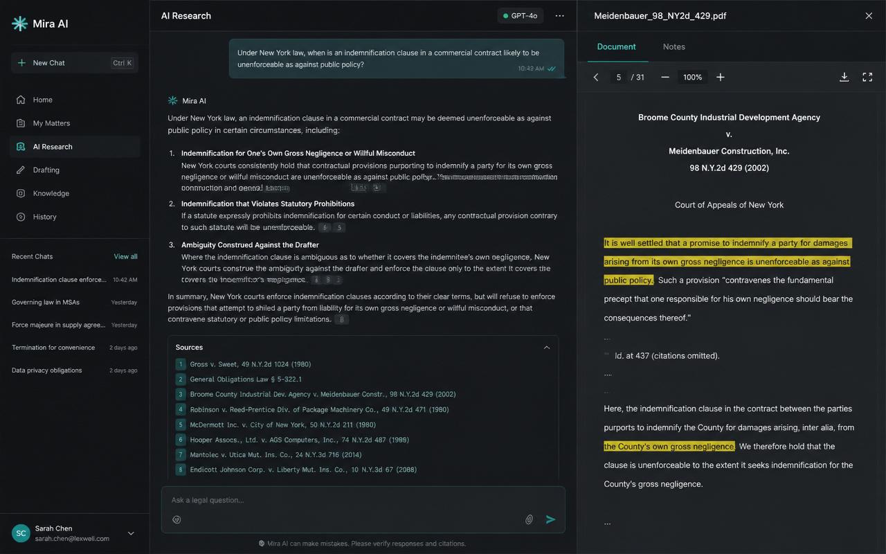Viewport: 886px width, 554px height.
Task: Click the '98 N.Y.2d 429 (2002)' citation
Action: tap(729, 168)
